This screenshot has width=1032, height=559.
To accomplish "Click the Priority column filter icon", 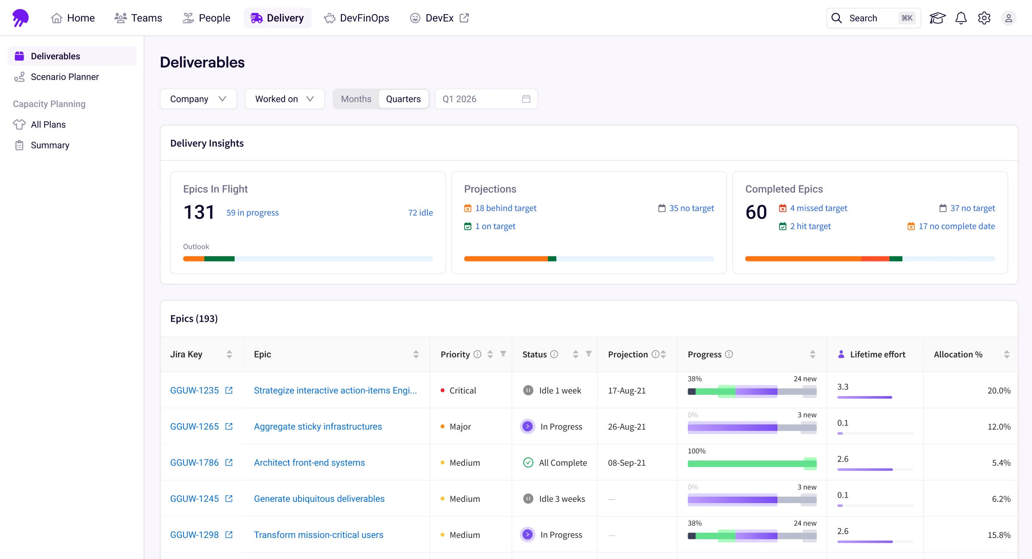I will [503, 354].
